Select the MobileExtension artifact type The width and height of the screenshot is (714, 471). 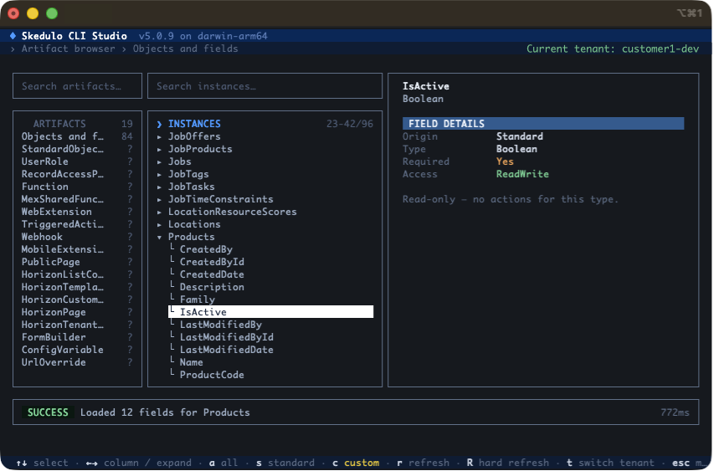[77, 249]
